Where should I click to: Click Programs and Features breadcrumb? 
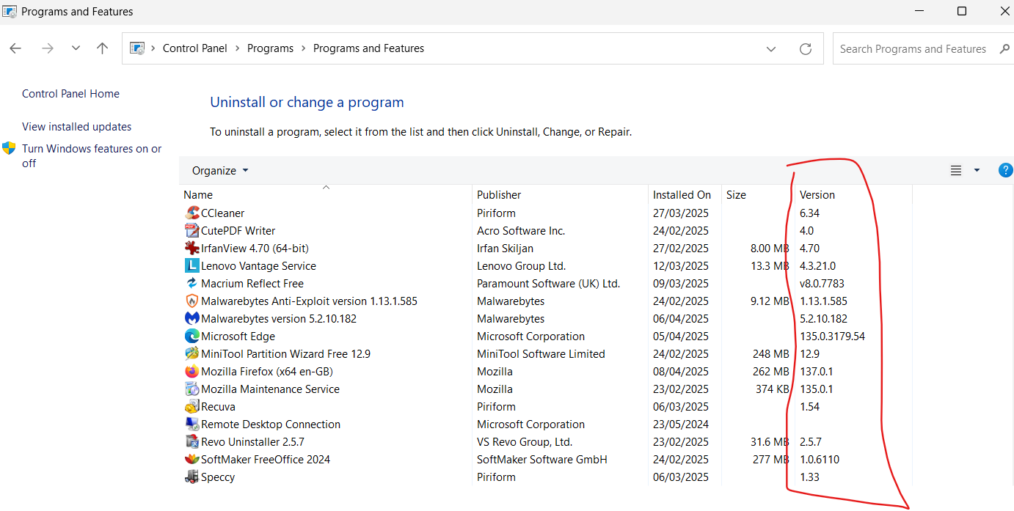coord(368,48)
